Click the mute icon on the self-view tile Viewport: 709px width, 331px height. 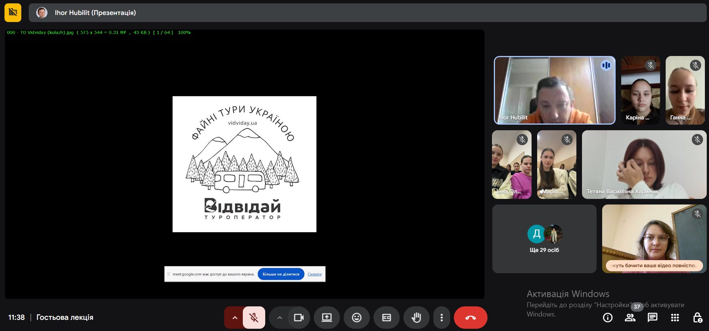click(697, 214)
